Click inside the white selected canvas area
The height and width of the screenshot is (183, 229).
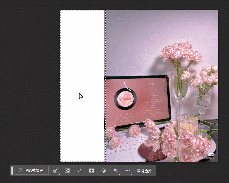coord(82,63)
